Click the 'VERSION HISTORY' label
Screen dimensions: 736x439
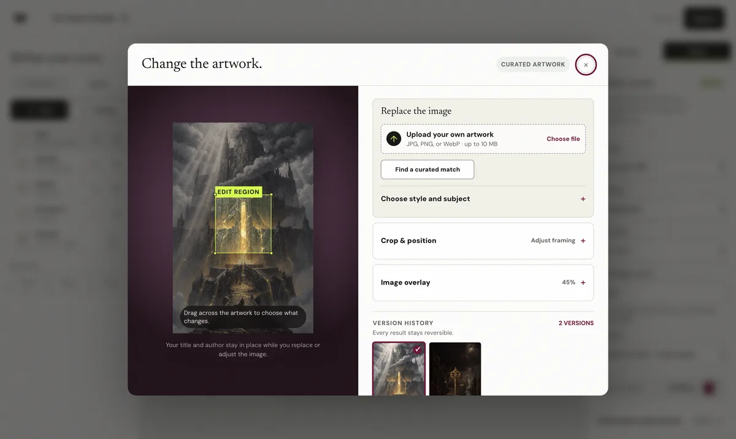pyautogui.click(x=403, y=323)
